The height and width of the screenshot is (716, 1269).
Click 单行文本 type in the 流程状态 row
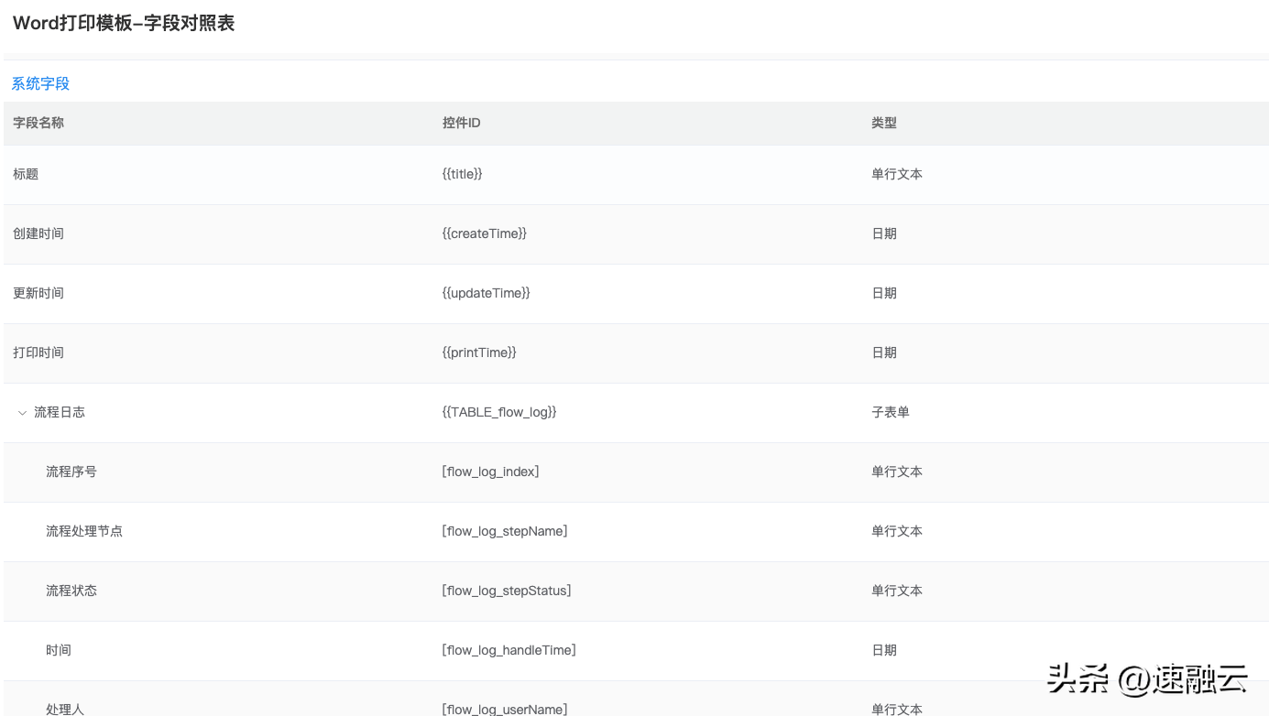tap(897, 591)
